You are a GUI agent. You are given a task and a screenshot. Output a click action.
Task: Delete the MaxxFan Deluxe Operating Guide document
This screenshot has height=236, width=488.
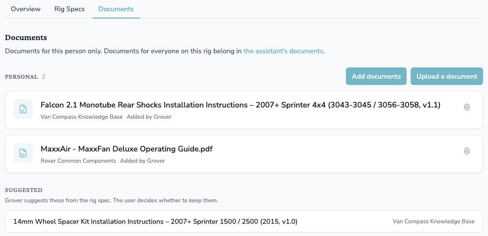pyautogui.click(x=467, y=151)
